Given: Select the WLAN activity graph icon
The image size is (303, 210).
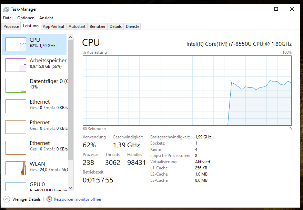Looking at the screenshot, I should 16,168.
